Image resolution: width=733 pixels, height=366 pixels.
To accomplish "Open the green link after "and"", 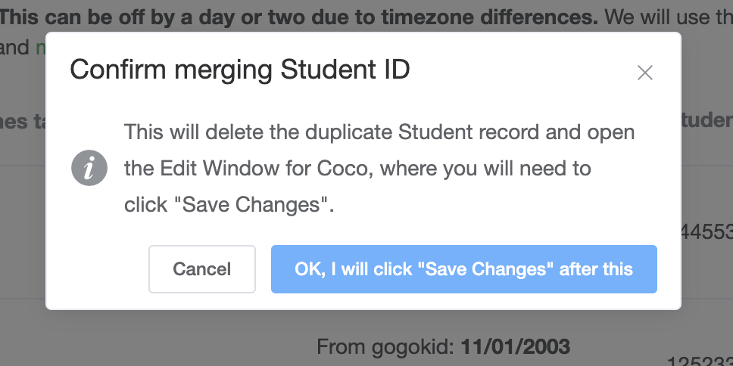I will coord(41,48).
